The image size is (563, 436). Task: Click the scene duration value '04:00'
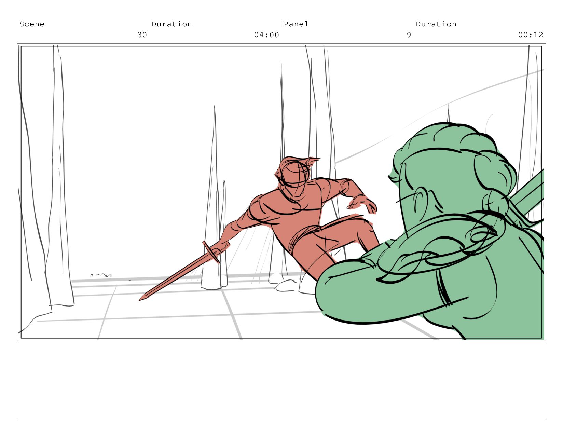pyautogui.click(x=266, y=35)
